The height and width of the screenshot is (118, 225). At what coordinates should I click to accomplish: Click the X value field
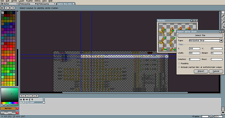[x=194, y=49]
